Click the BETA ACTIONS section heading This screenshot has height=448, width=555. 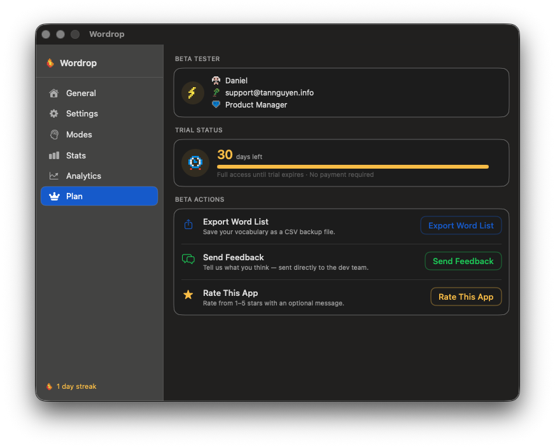(x=199, y=199)
